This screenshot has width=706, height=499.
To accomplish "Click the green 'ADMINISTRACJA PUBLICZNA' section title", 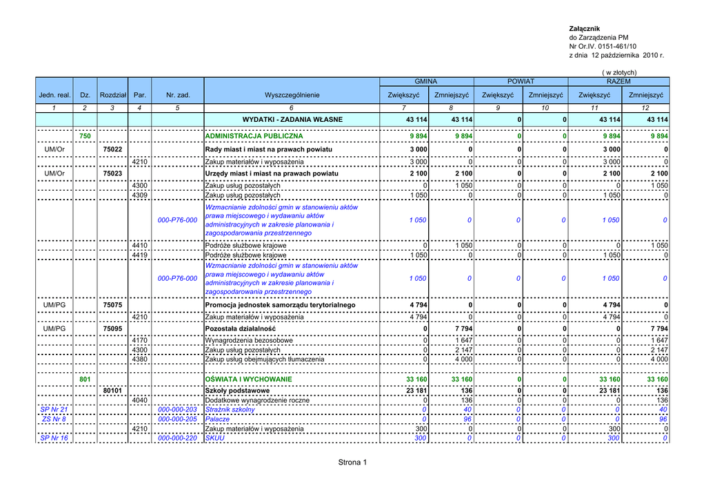I will [x=254, y=136].
